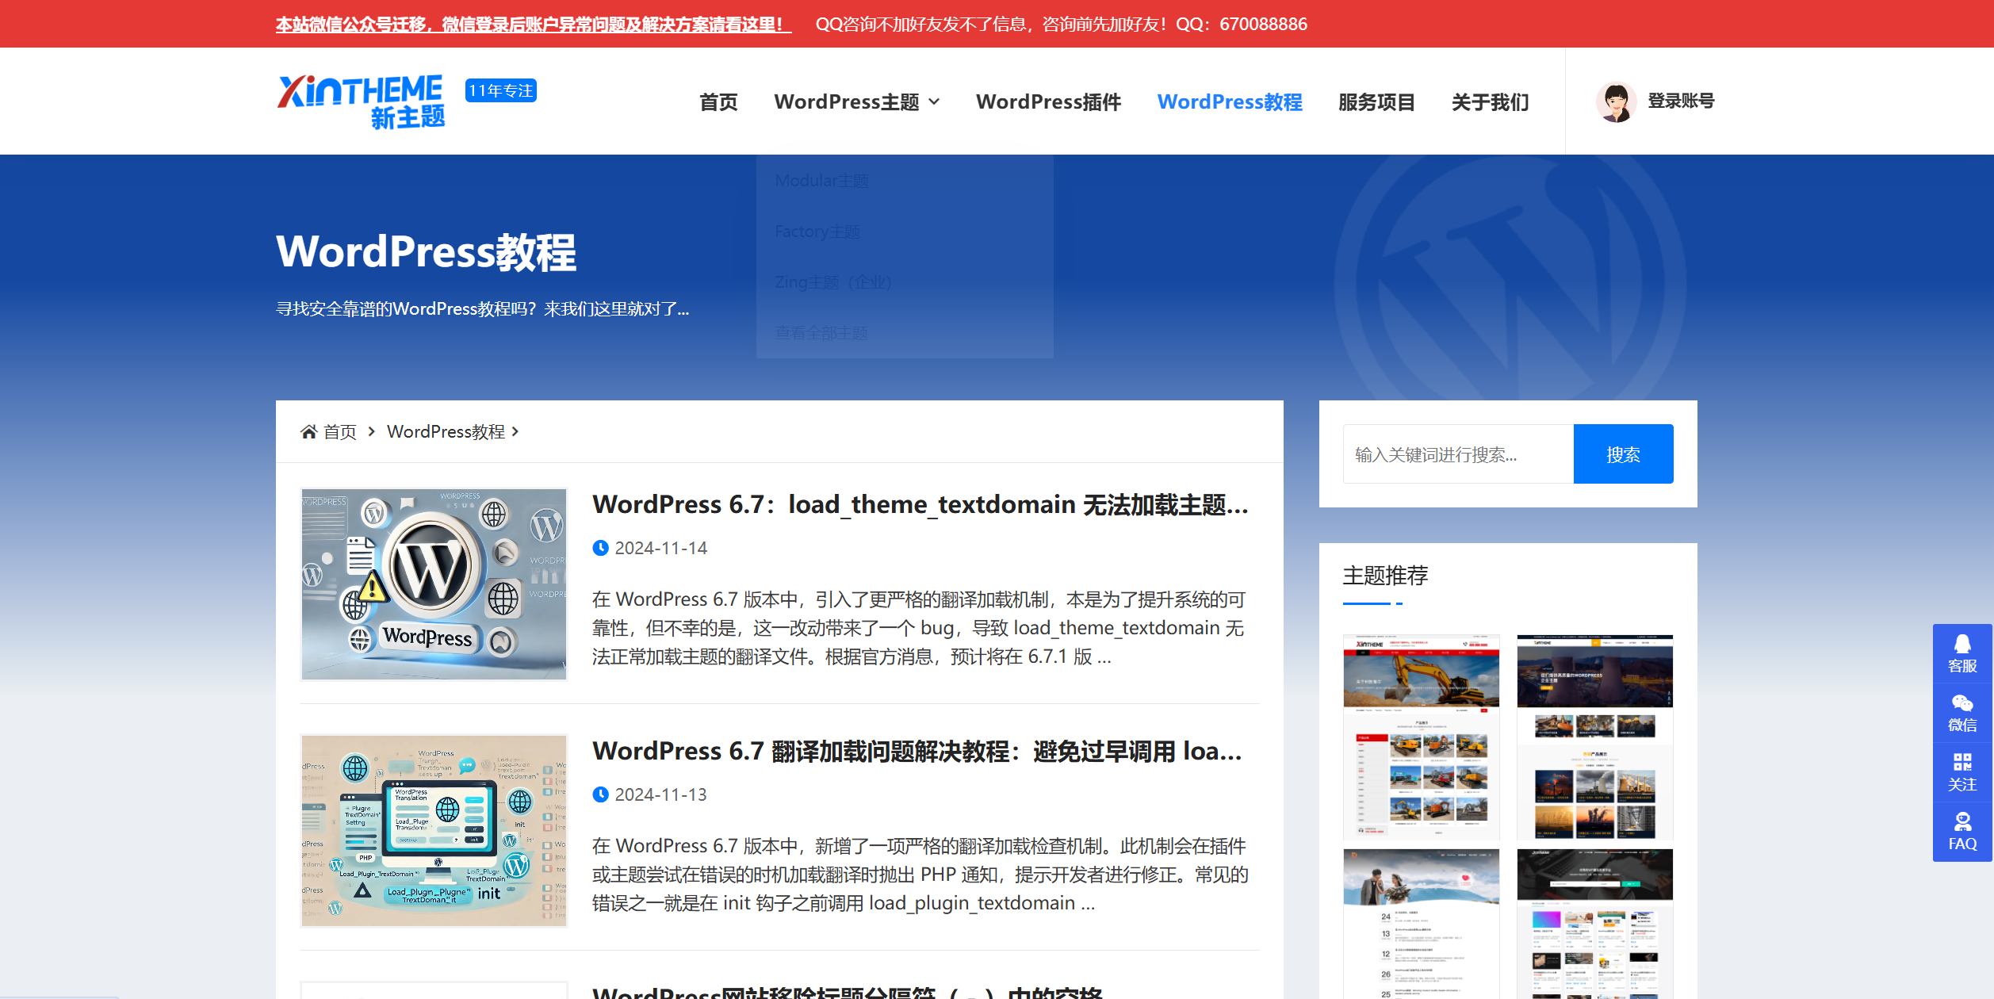
Task: Open recommended theme with excavator image
Action: tap(1421, 737)
